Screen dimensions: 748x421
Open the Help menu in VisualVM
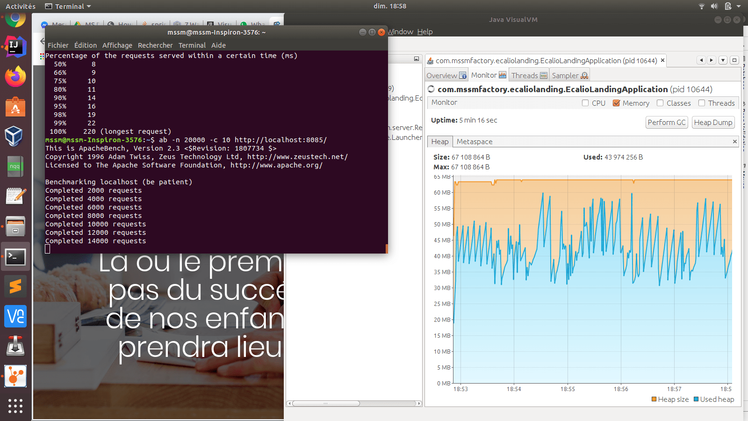coord(425,31)
